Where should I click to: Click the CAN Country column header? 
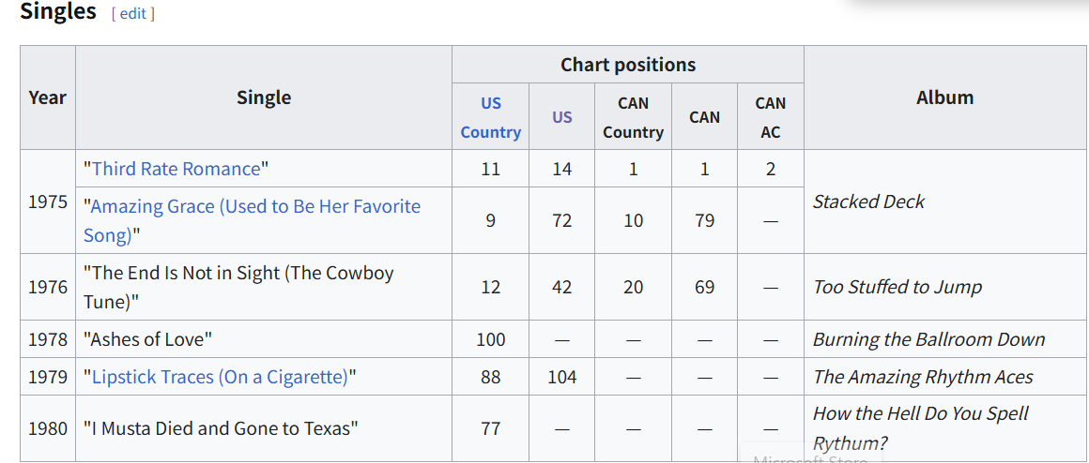(x=633, y=117)
